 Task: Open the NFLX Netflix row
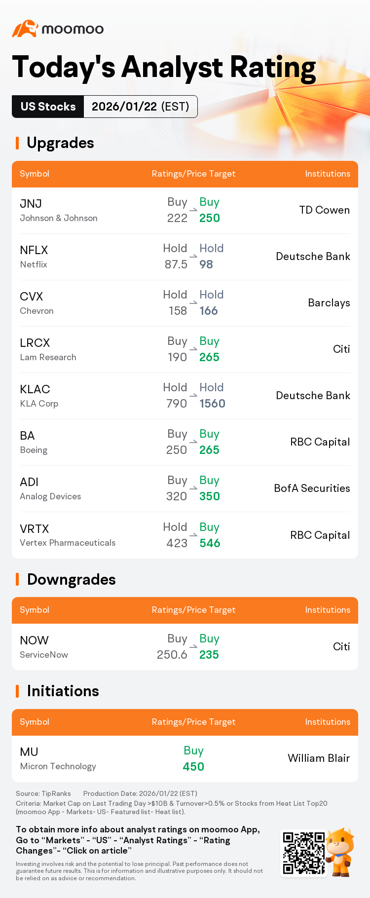pos(185,257)
